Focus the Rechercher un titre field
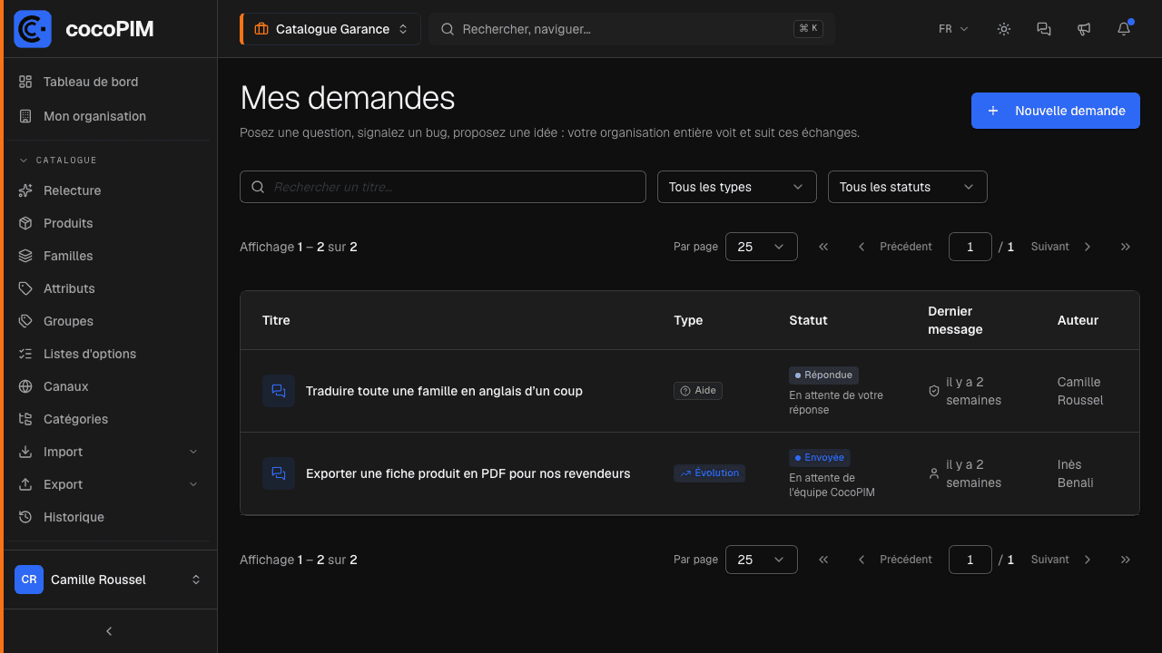The height and width of the screenshot is (653, 1162). [443, 187]
